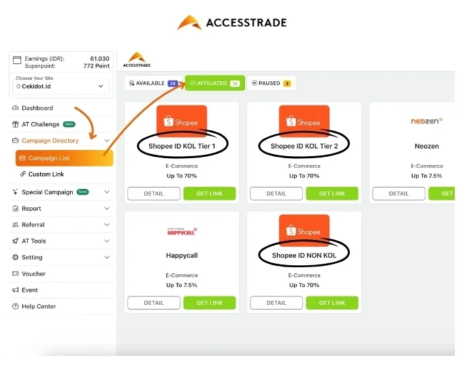Viewport: 463px width, 375px height.
Task: Open the Choose Your Site dropdown
Action: [x=61, y=87]
